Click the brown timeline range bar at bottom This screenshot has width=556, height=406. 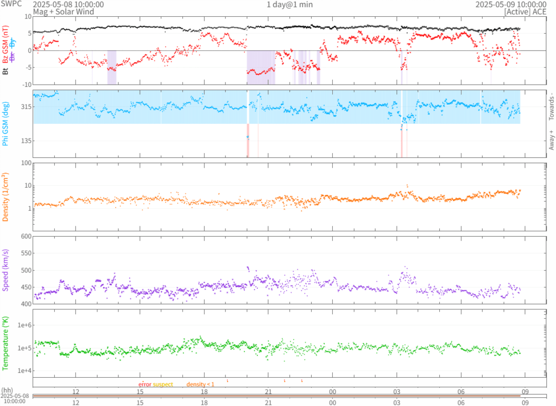tap(278, 396)
